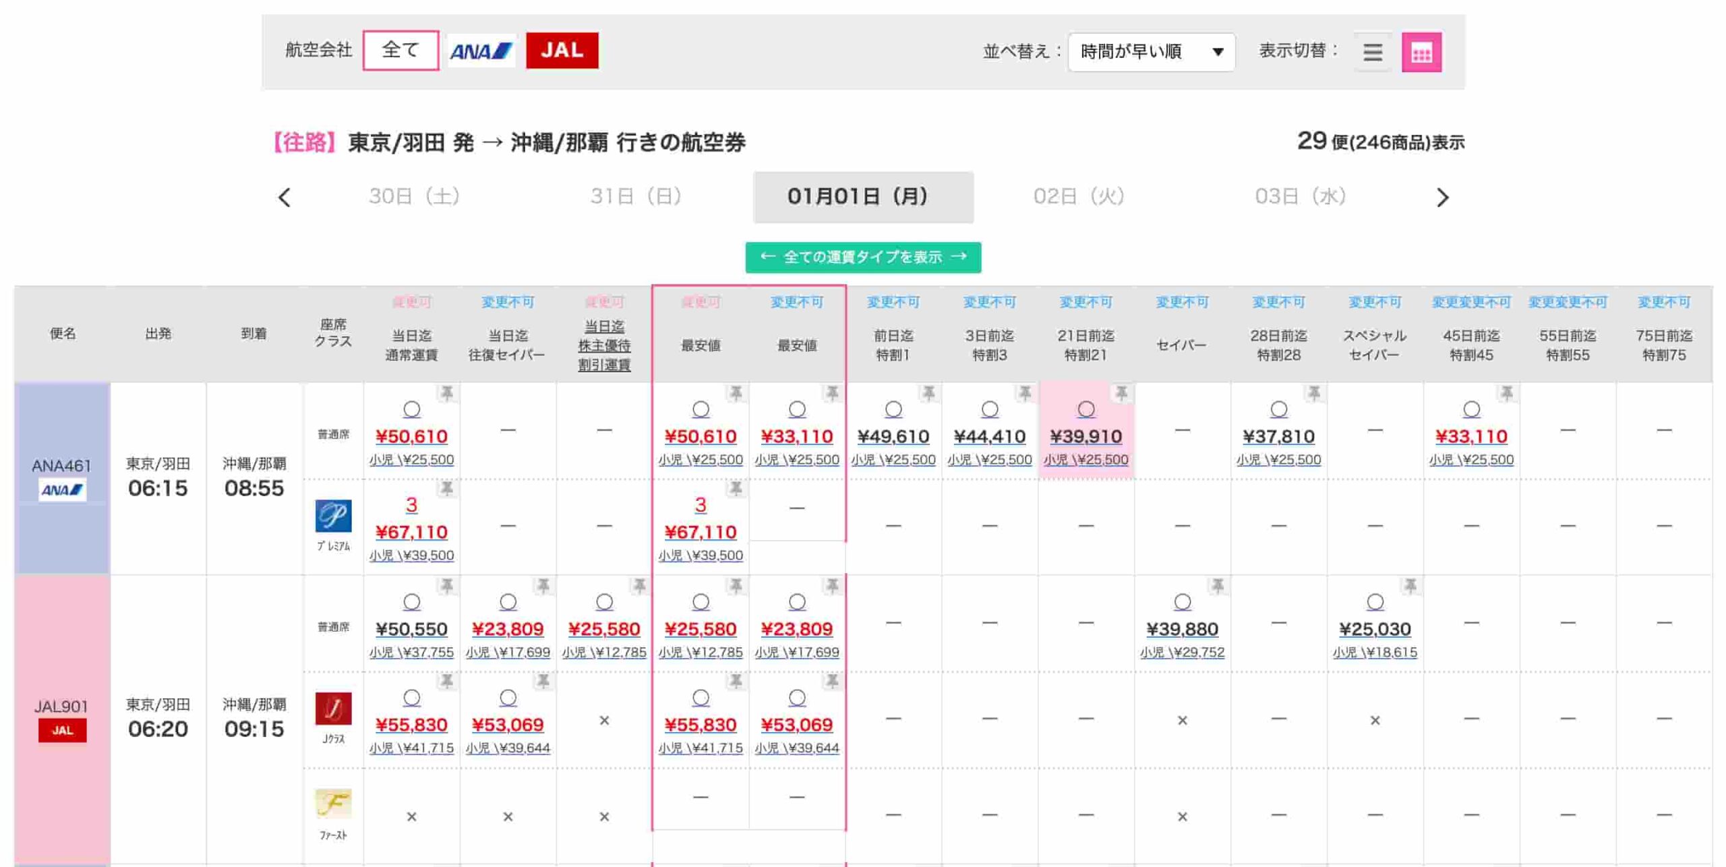
Task: Go to later dates with right chevron
Action: (1442, 198)
